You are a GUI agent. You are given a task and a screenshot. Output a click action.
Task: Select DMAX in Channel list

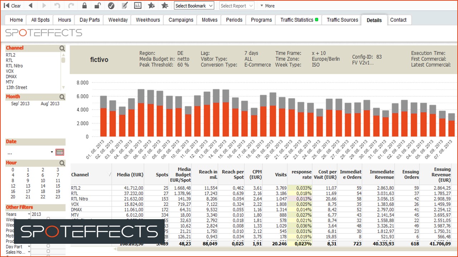pyautogui.click(x=11, y=76)
